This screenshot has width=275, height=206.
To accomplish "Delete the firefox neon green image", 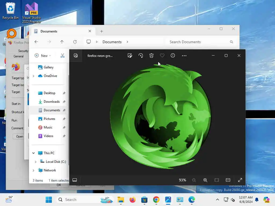I will point(151,56).
